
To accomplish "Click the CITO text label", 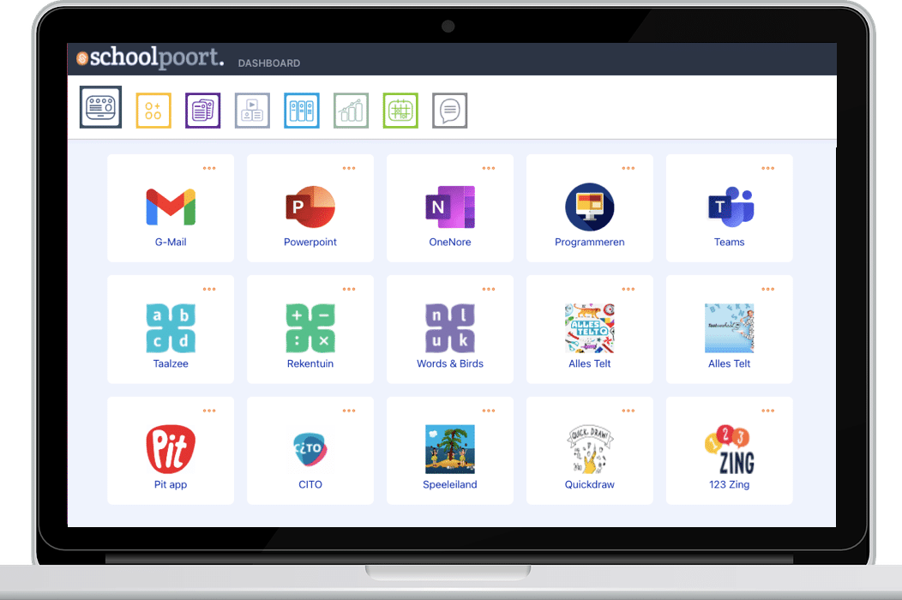I will [x=310, y=484].
